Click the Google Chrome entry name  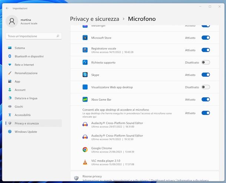pos(102,148)
